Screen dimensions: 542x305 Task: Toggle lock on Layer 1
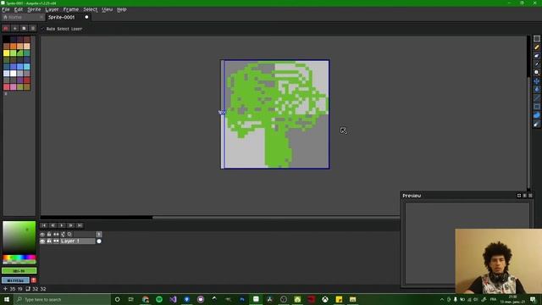(x=49, y=241)
